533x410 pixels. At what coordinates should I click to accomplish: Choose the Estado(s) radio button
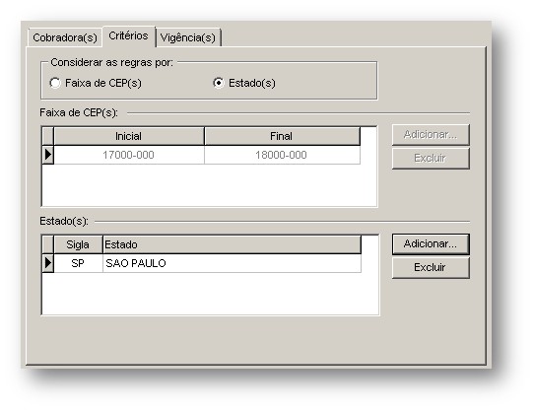click(219, 83)
